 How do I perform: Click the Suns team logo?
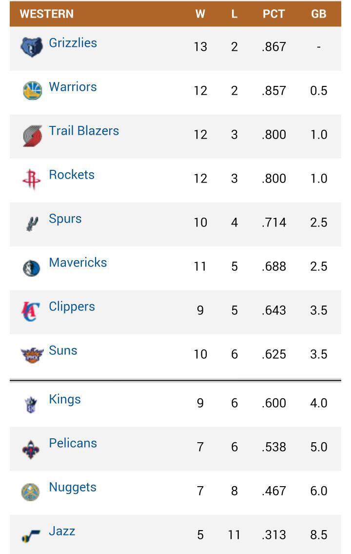coord(32,355)
